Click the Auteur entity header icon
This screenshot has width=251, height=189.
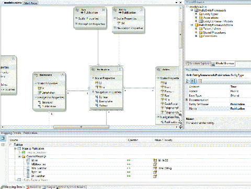pyautogui.click(x=159, y=69)
